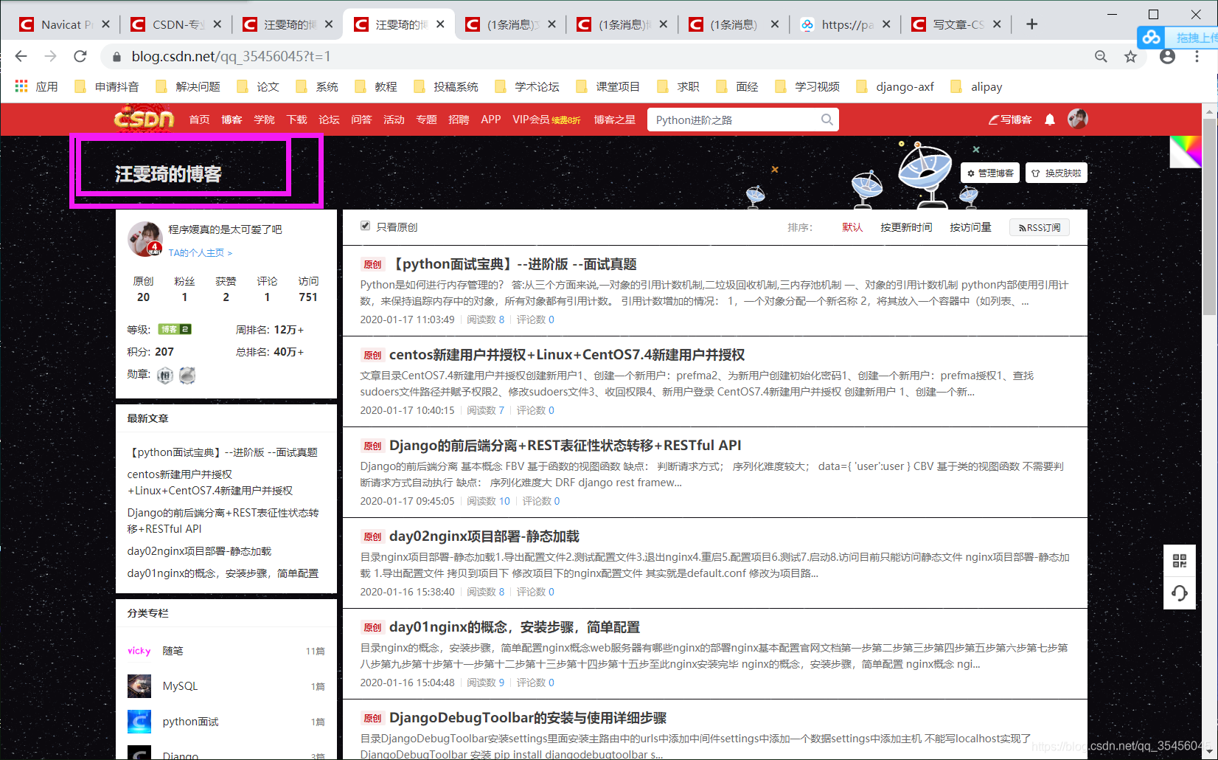The image size is (1218, 760).
Task: Click the MySQL category thumbnail
Action: (139, 686)
